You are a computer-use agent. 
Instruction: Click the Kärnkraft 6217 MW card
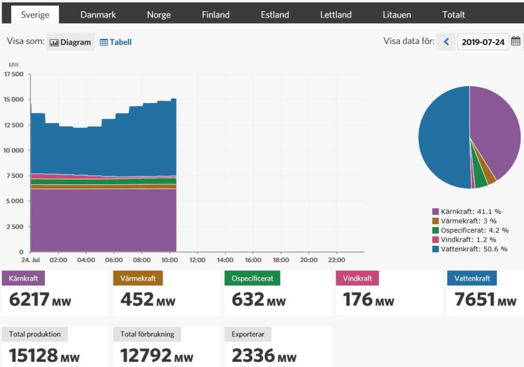click(55, 293)
